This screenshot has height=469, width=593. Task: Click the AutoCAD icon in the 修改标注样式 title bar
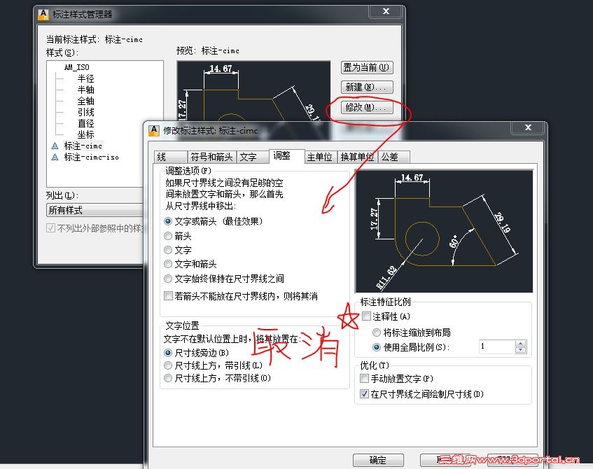tap(154, 131)
